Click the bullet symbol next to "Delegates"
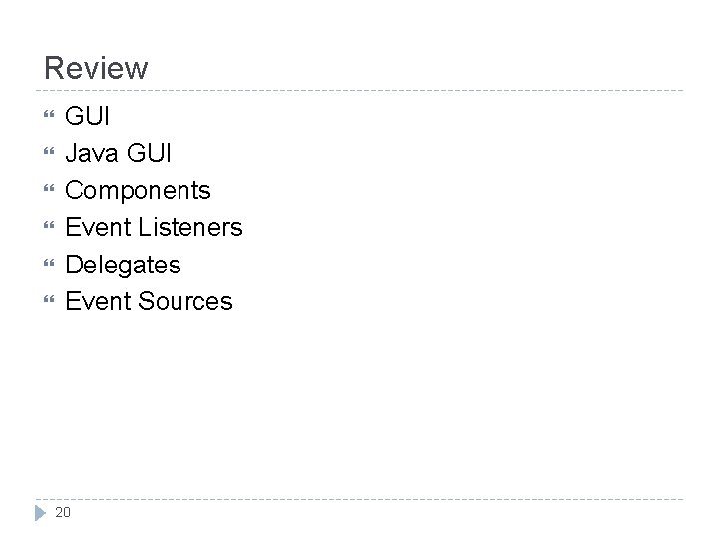Screen dimensions: 718x539 49,265
